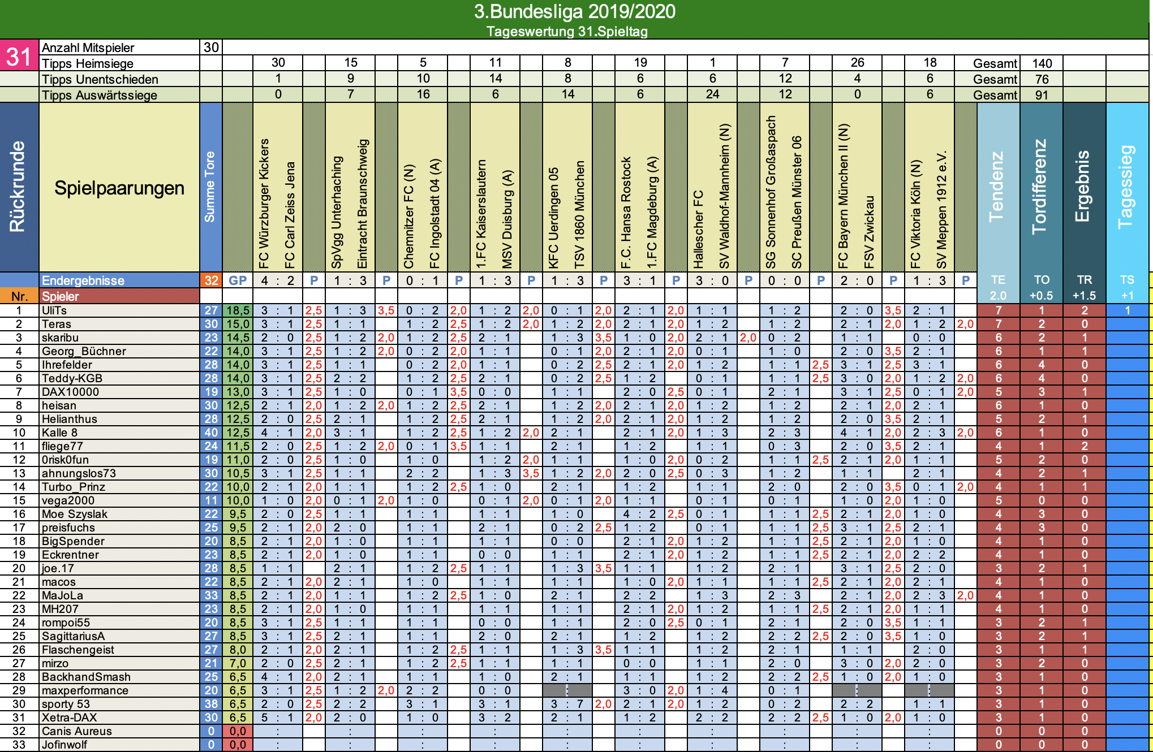The height and width of the screenshot is (752, 1153).
Task: Click the orange goals total '32' cell
Action: coord(211,280)
